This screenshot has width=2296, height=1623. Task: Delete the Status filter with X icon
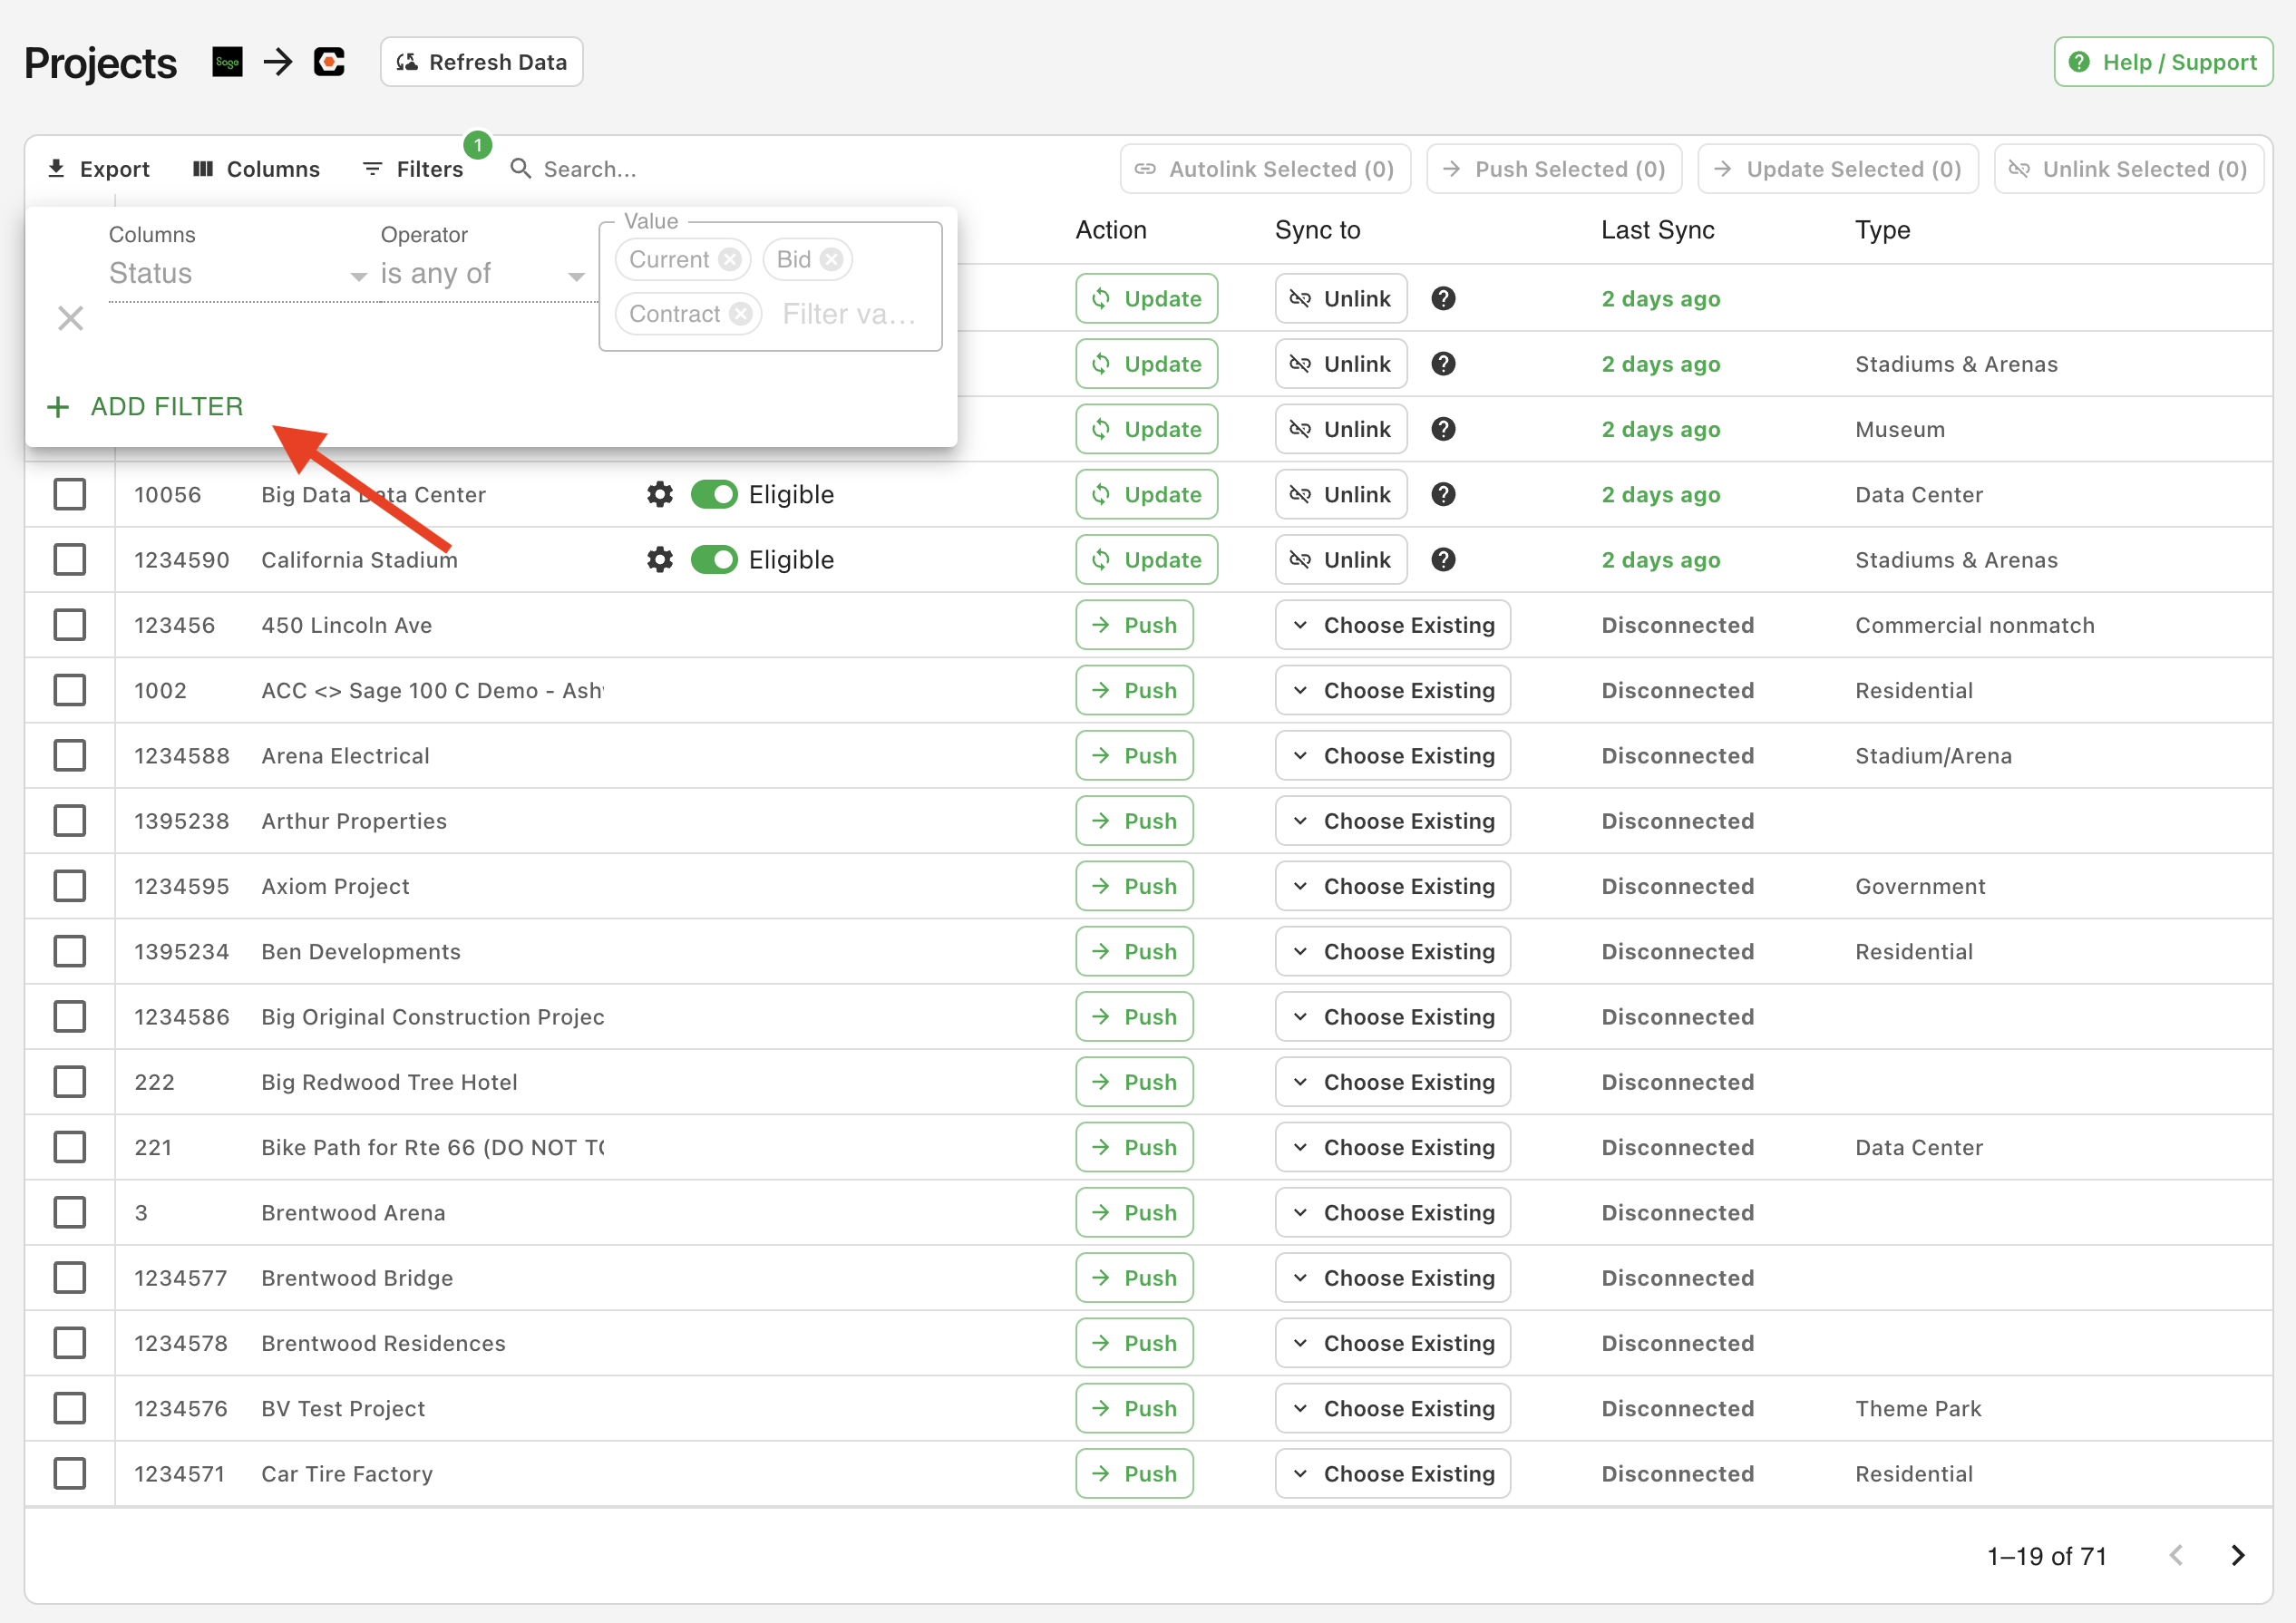click(x=70, y=318)
